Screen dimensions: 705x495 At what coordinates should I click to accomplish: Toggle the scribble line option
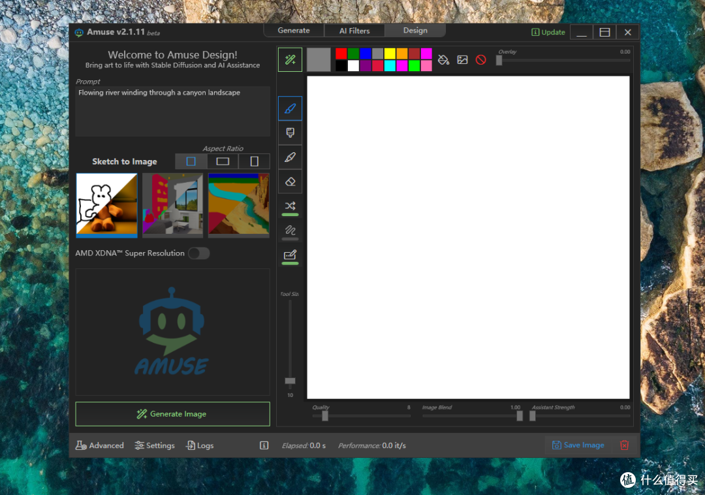[290, 231]
